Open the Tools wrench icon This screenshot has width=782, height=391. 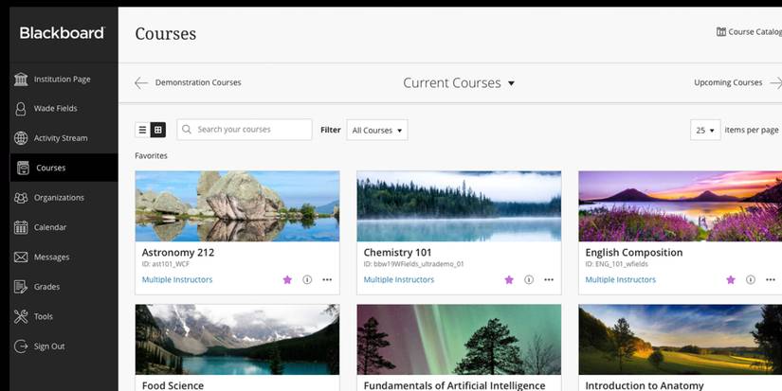tap(21, 316)
